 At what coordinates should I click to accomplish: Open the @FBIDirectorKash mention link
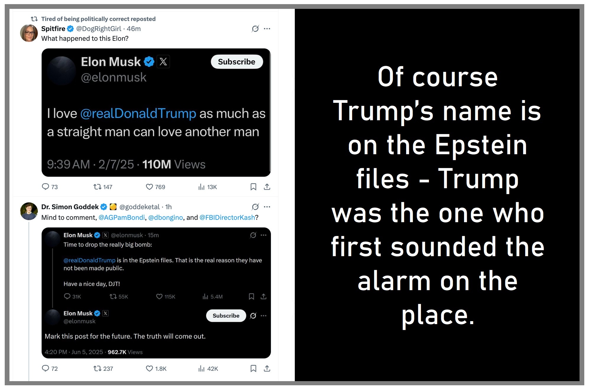(x=227, y=217)
